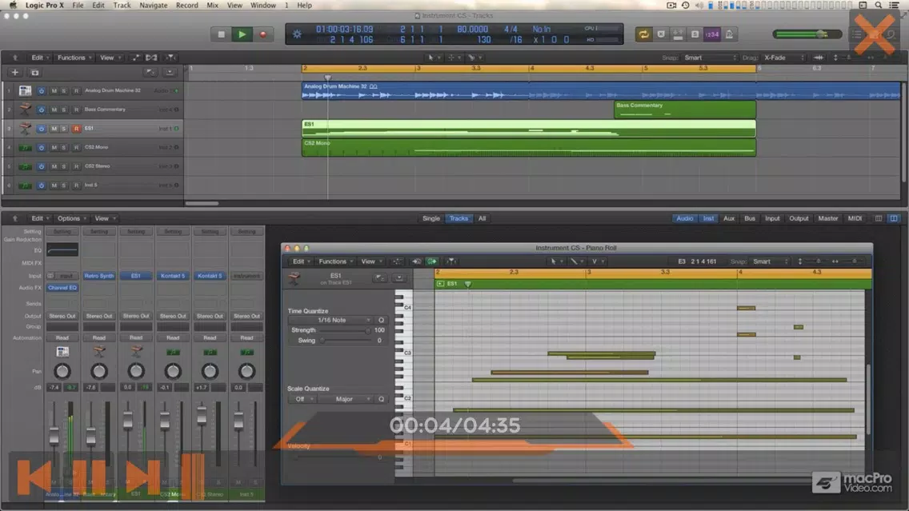This screenshot has width=909, height=511.
Task: Open Piano Roll View menu
Action: tap(371, 261)
